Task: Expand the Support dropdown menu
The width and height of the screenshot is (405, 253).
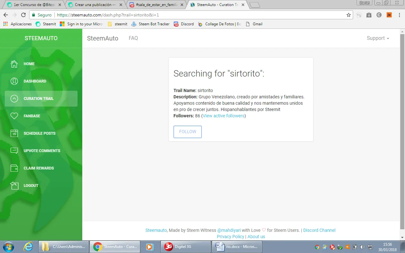Action: pos(378,38)
